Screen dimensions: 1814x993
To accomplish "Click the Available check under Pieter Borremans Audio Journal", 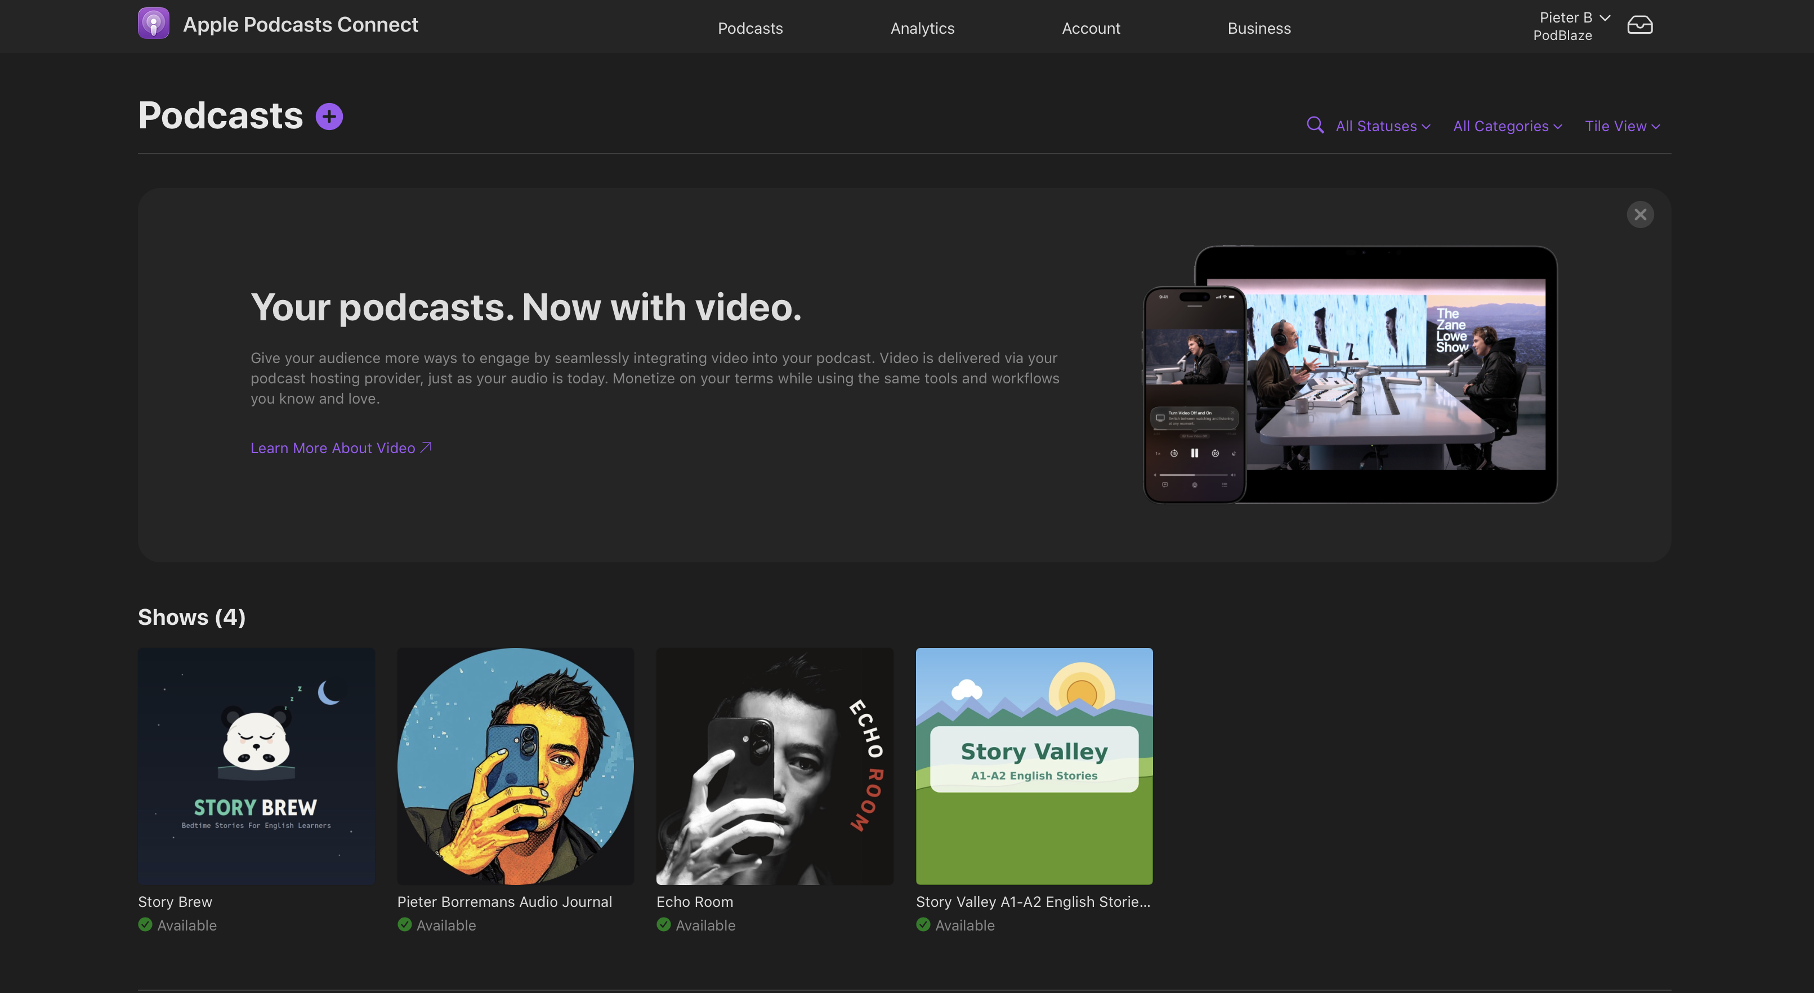I will pyautogui.click(x=404, y=925).
